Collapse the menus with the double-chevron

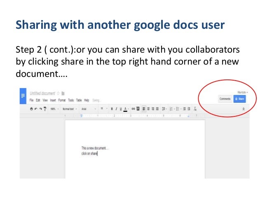pyautogui.click(x=244, y=109)
